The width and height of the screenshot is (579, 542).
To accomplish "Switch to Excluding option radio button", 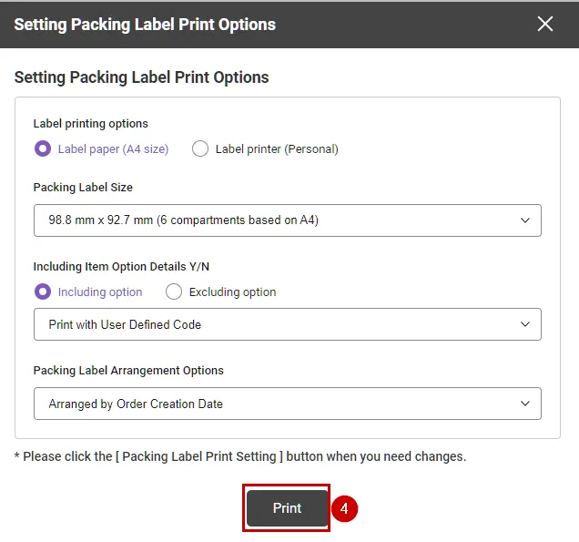I will click(173, 292).
